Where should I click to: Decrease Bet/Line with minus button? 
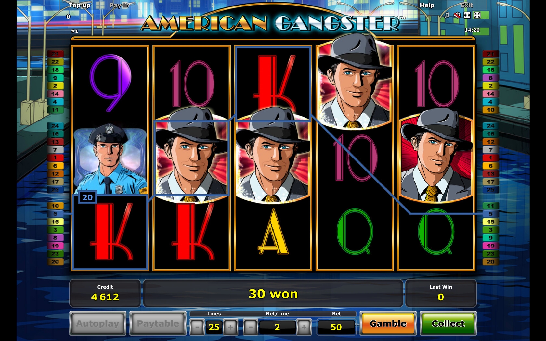(251, 327)
